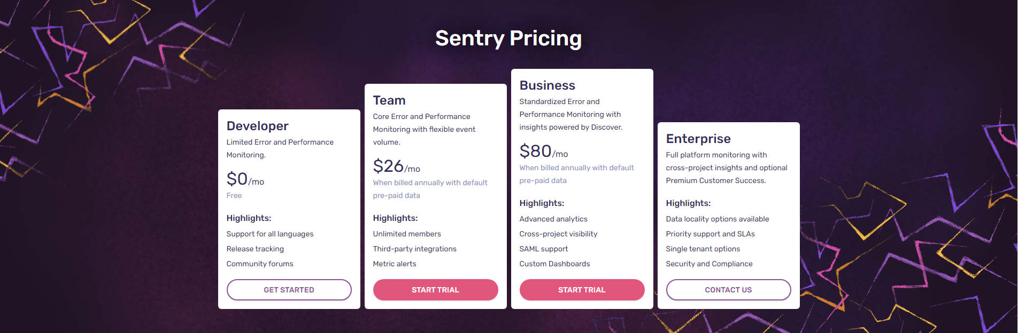The width and height of the screenshot is (1018, 333).
Task: Click the Unlimited members highlight under Team
Action: [x=406, y=234]
